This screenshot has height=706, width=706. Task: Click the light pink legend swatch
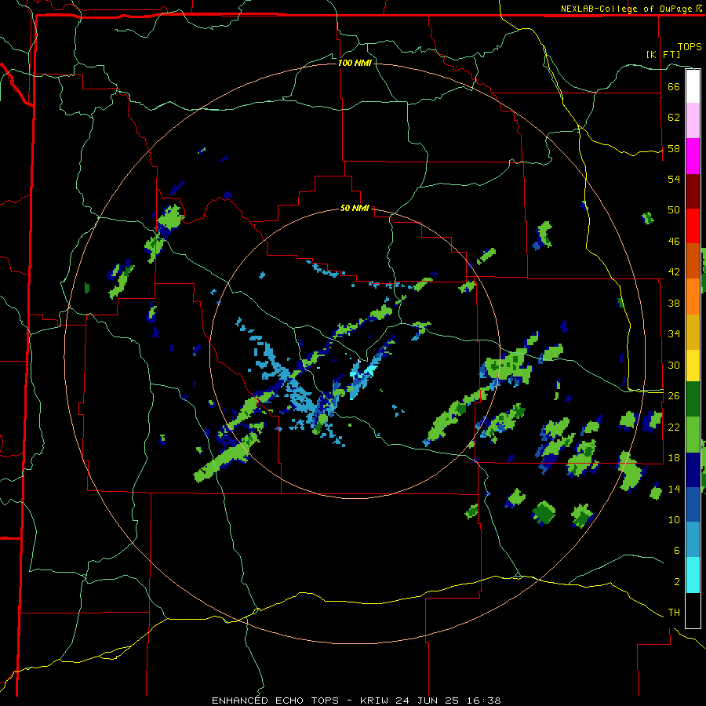[693, 121]
